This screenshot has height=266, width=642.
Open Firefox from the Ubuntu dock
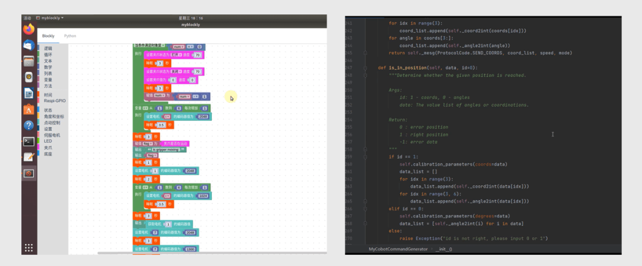click(28, 29)
